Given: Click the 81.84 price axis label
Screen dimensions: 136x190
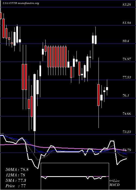Looking at the screenshot, I should tap(127, 23).
